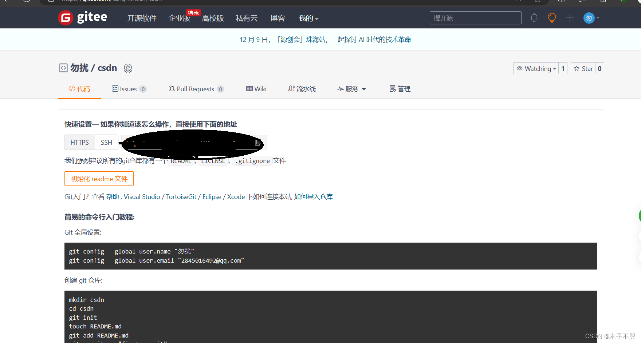The height and width of the screenshot is (343, 641).
Task: Switch to the 代码 tab
Action: (79, 89)
